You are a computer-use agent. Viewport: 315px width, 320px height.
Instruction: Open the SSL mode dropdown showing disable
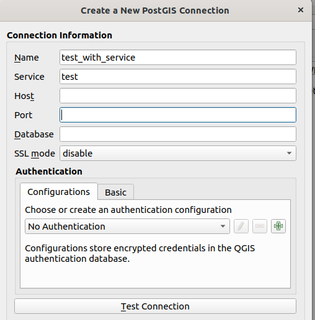[178, 154]
